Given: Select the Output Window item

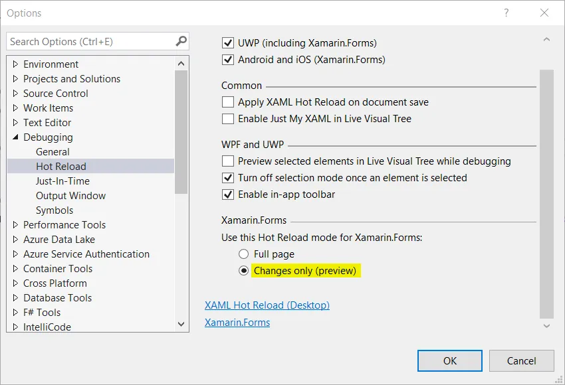Looking at the screenshot, I should tap(70, 196).
